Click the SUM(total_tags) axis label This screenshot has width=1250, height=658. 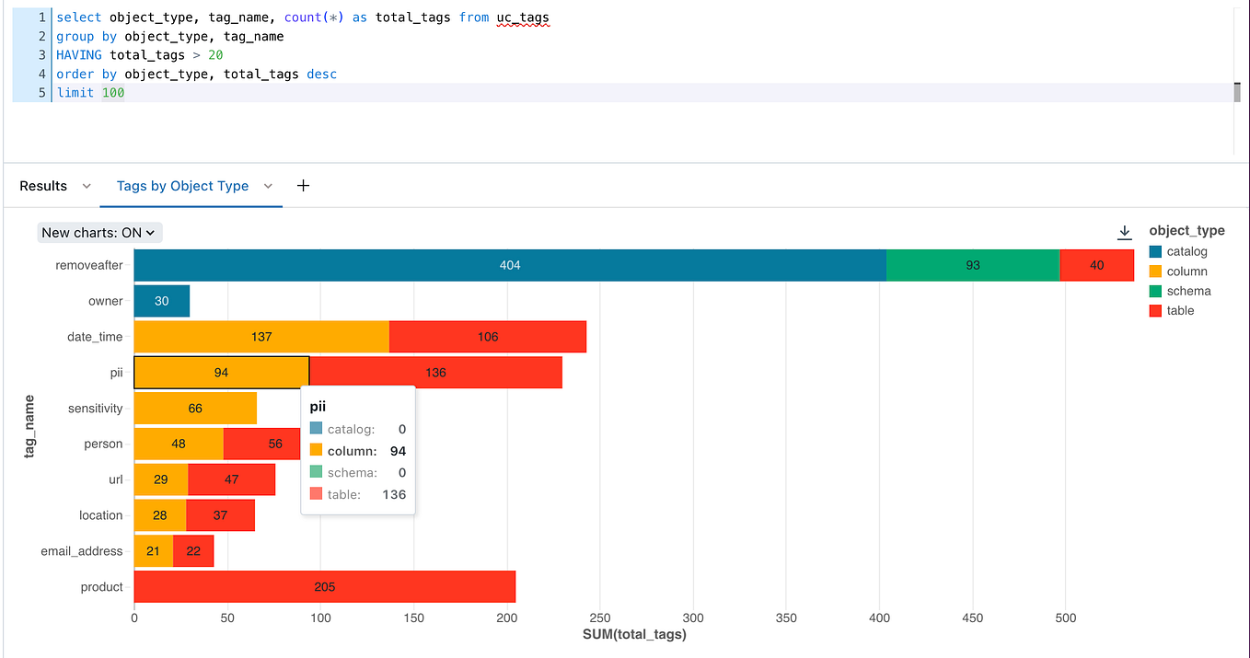[x=636, y=634]
